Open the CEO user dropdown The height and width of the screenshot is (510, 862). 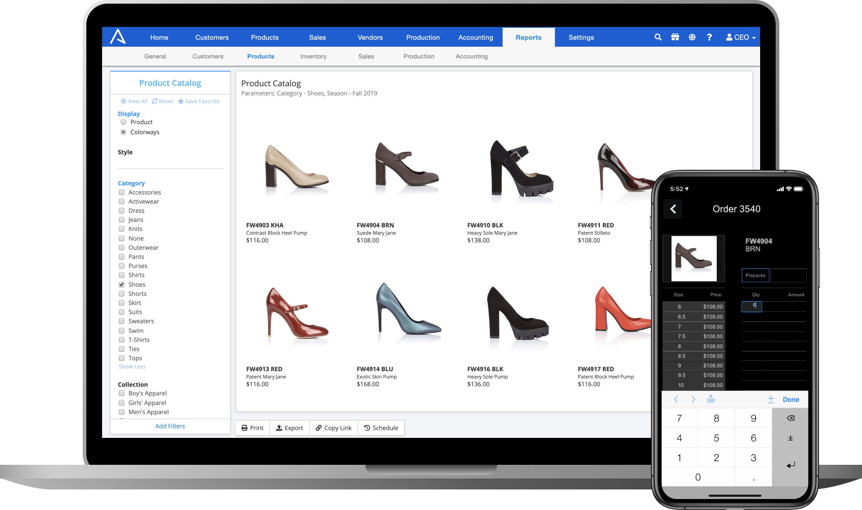[x=740, y=37]
